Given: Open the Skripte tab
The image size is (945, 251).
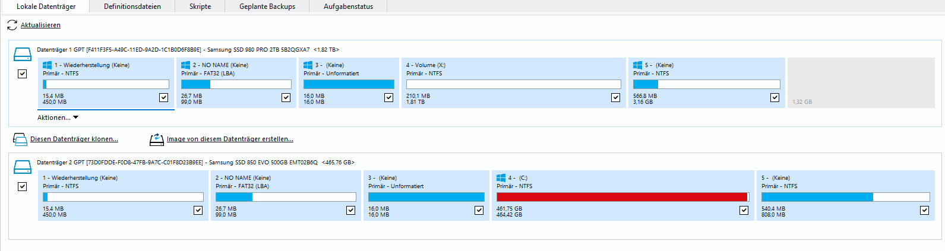Looking at the screenshot, I should click(200, 7).
